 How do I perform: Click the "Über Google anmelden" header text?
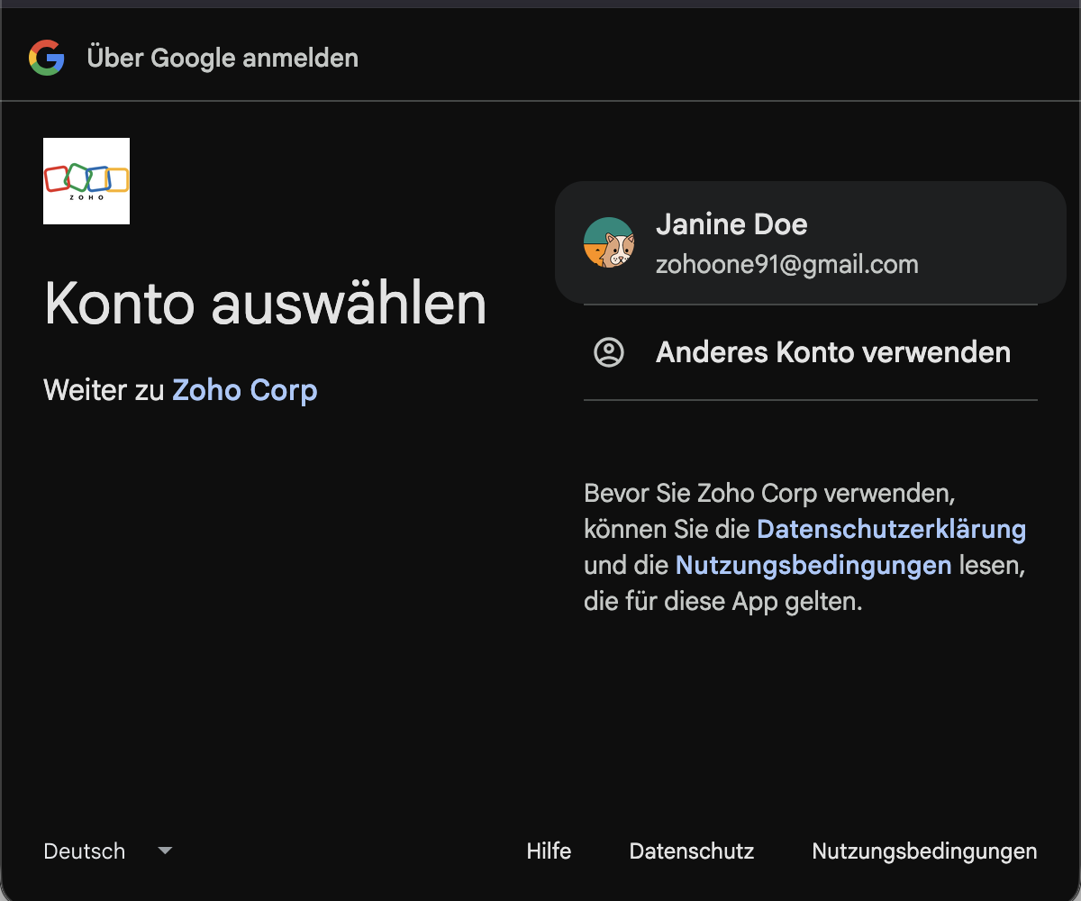click(223, 59)
